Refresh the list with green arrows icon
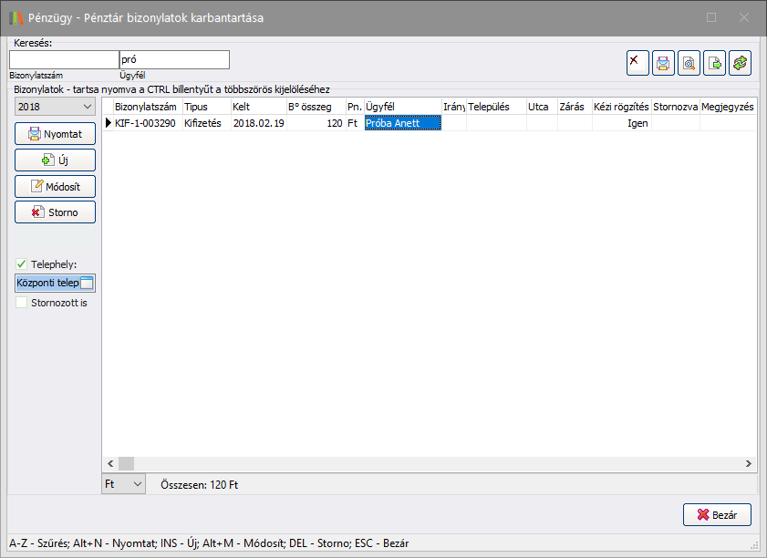Image resolution: width=767 pixels, height=558 pixels. point(740,63)
